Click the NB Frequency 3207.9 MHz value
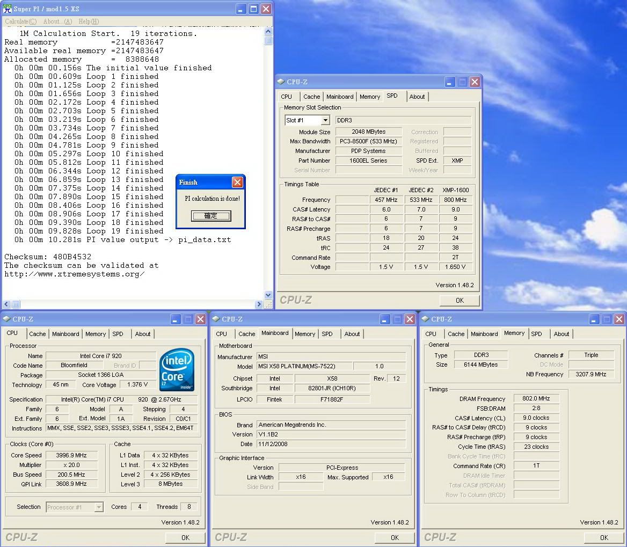627x547 pixels. [591, 374]
